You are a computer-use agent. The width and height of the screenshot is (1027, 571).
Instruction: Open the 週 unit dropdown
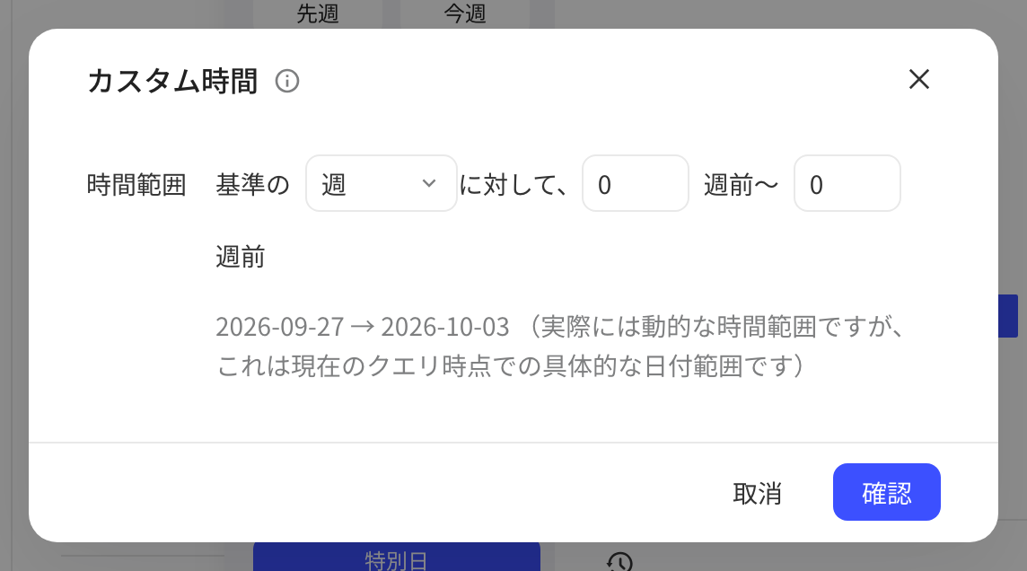point(382,183)
